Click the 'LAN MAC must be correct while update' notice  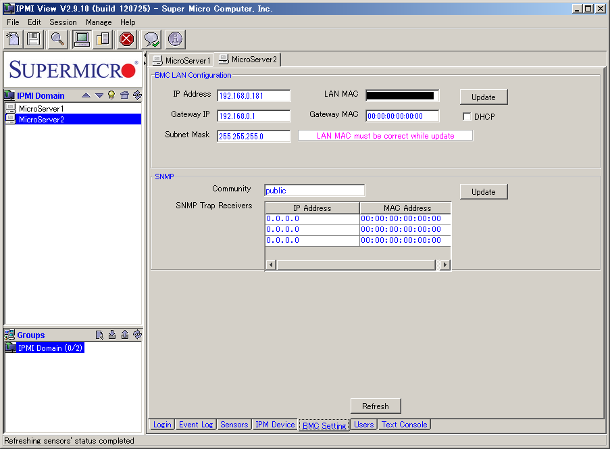(386, 136)
